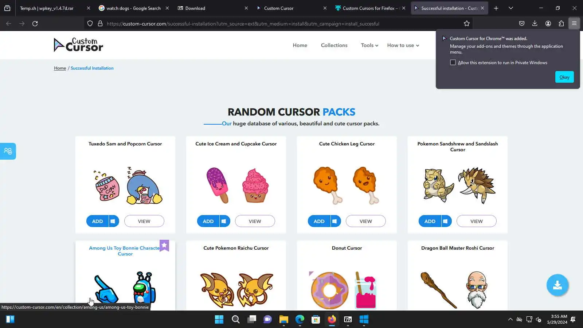Screen dimensions: 583x328
Task: Open Microsoft Store in taskbar
Action: (x=316, y=319)
